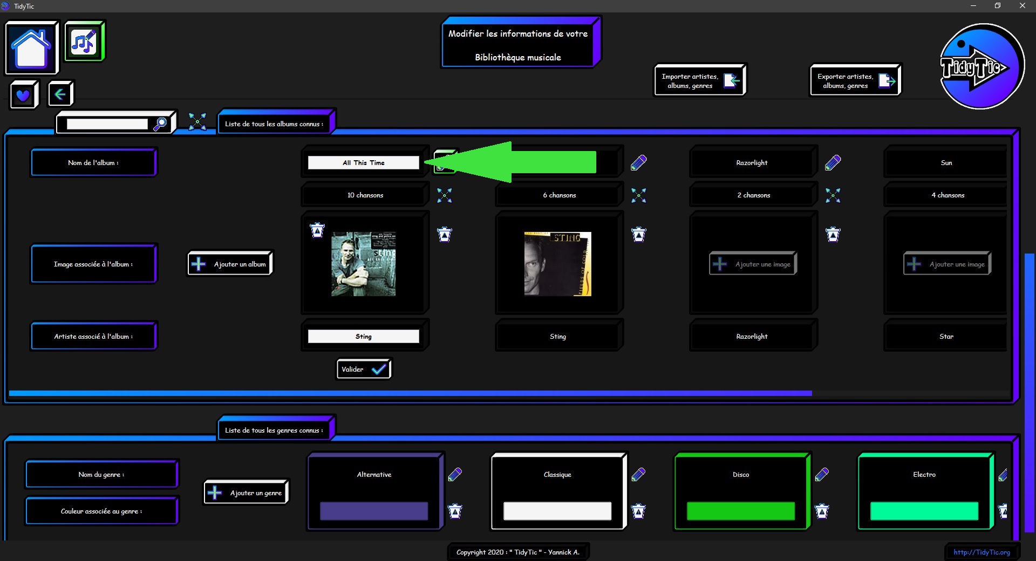This screenshot has height=561, width=1036.
Task: Remove the All This Time cover image
Action: tap(317, 230)
